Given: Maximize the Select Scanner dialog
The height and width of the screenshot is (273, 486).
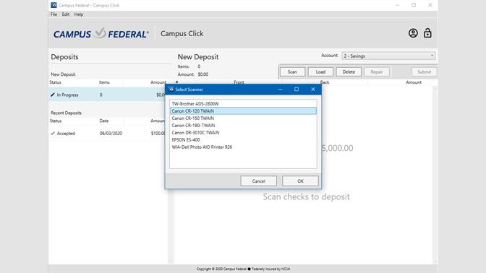Looking at the screenshot, I should (297, 89).
